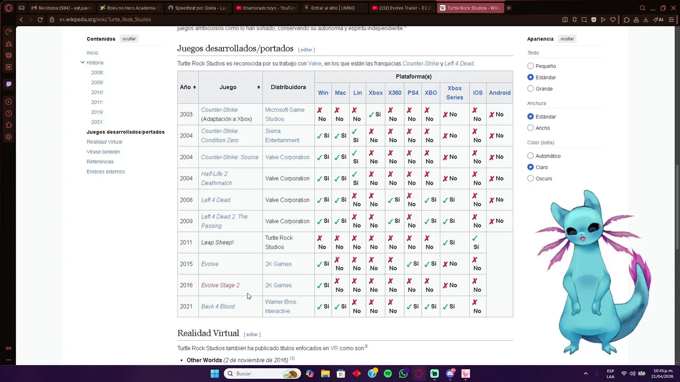Select the Ancho width option

point(530,128)
